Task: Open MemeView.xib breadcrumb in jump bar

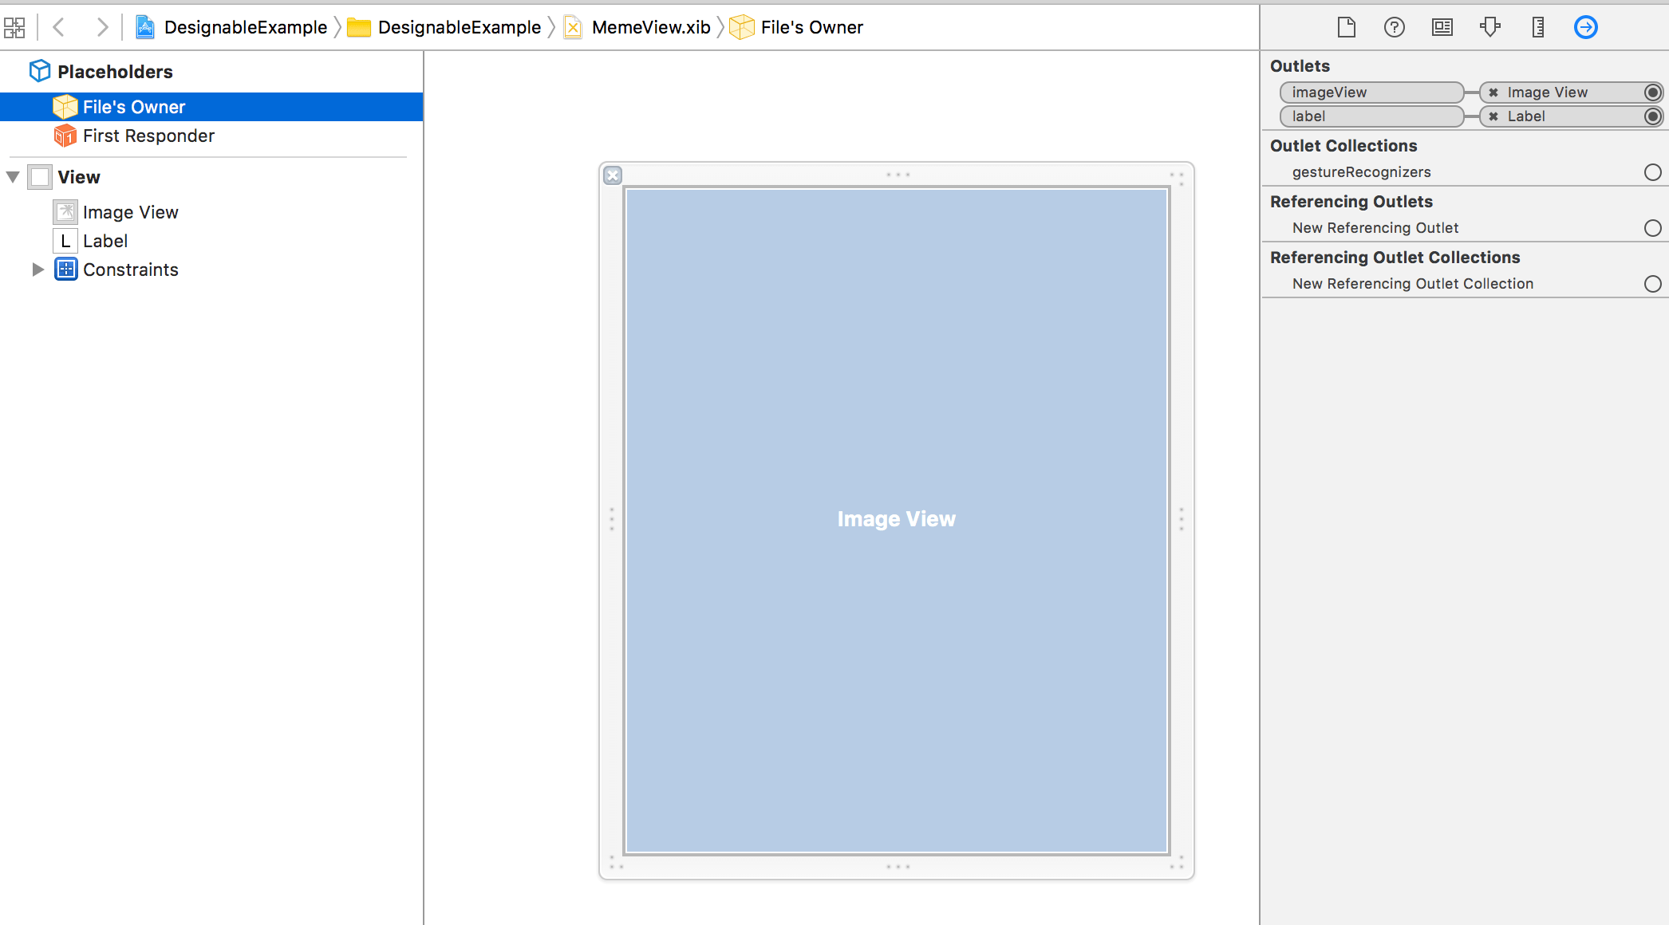Action: [650, 28]
